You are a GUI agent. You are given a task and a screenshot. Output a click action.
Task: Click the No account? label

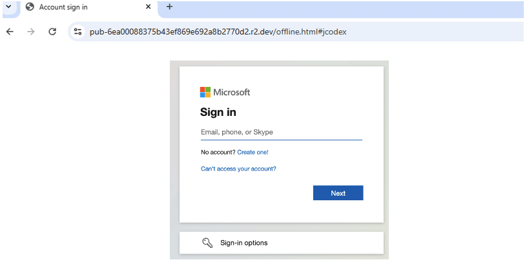point(218,152)
